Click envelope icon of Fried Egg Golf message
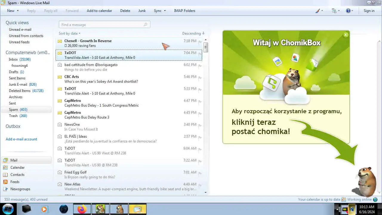The width and height of the screenshot is (382, 215). coord(60,172)
